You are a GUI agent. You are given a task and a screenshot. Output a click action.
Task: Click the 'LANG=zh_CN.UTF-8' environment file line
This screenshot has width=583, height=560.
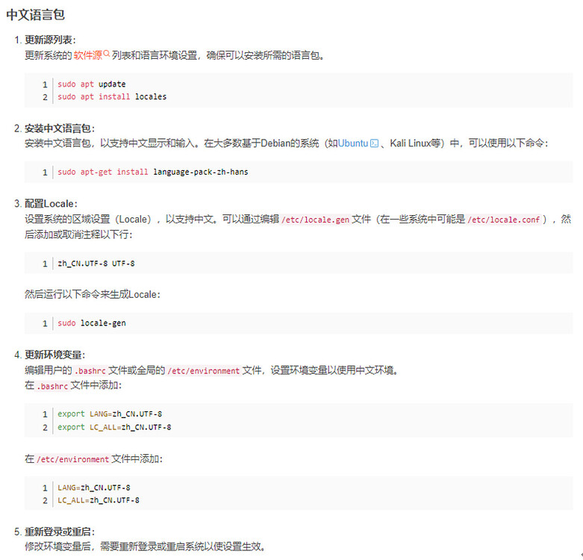click(94, 488)
